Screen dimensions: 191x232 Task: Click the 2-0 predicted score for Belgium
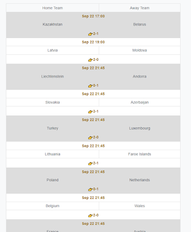tap(96, 215)
